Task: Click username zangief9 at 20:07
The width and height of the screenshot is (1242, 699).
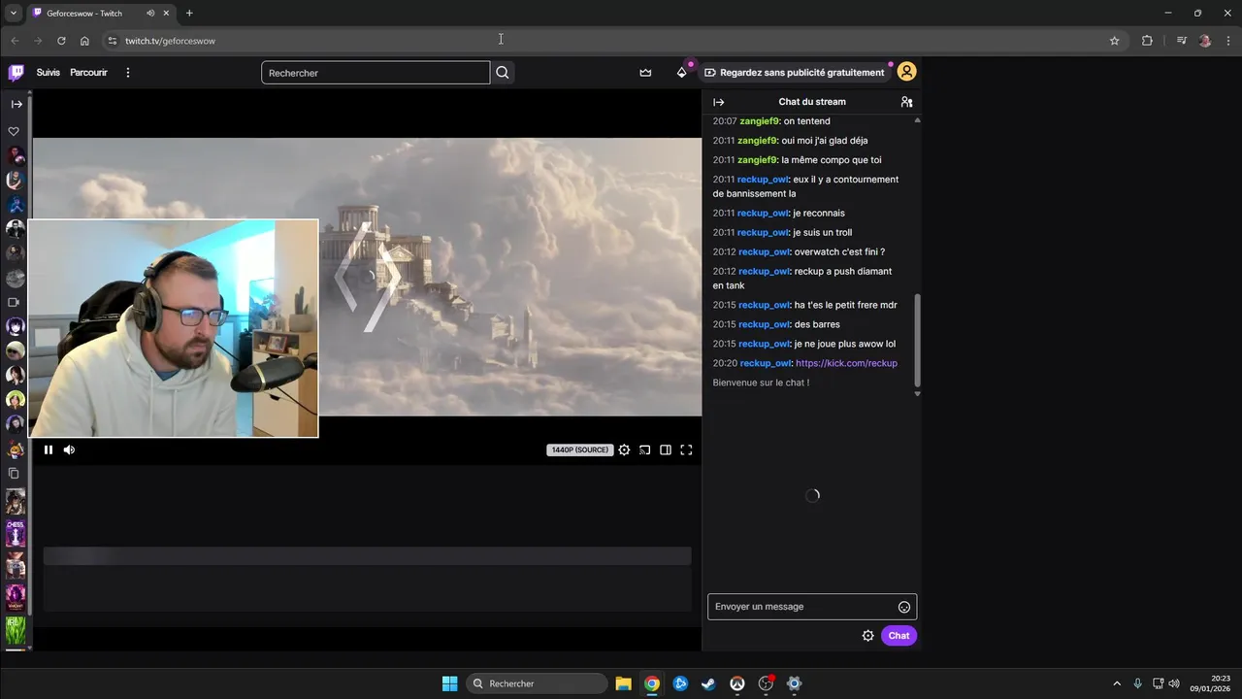Action: pyautogui.click(x=760, y=121)
